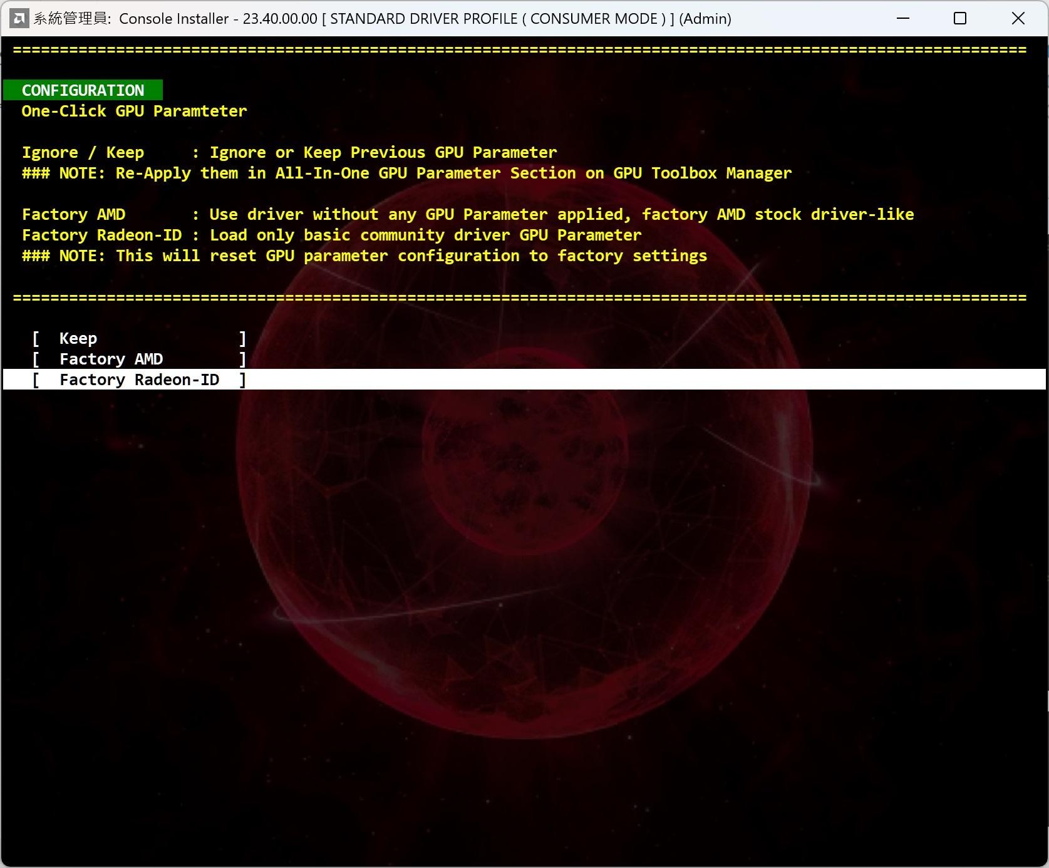
Task: Click the Factory Radeon-ID community driver description
Action: 331,235
